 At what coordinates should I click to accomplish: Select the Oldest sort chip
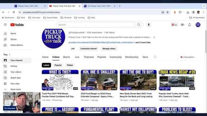coord(70,65)
